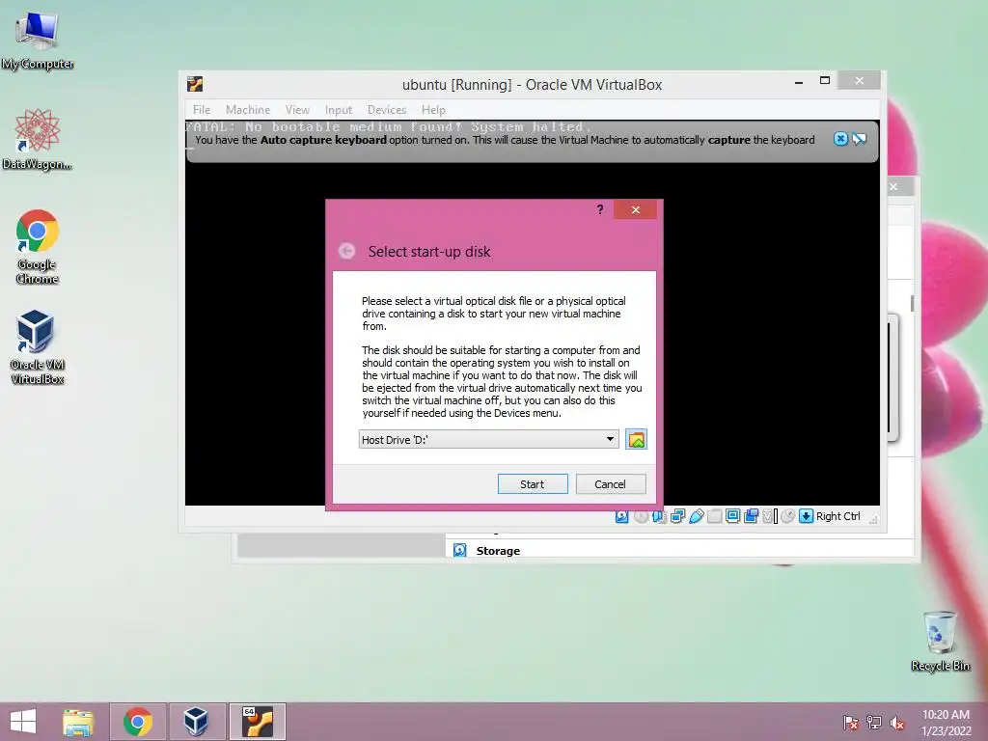This screenshot has height=741, width=988.
Task: Switch to Chrome in the taskbar
Action: [x=138, y=722]
